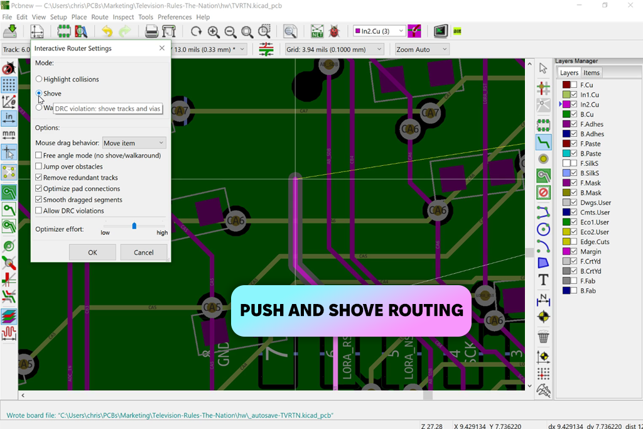Redo the last undone action

coord(125,31)
